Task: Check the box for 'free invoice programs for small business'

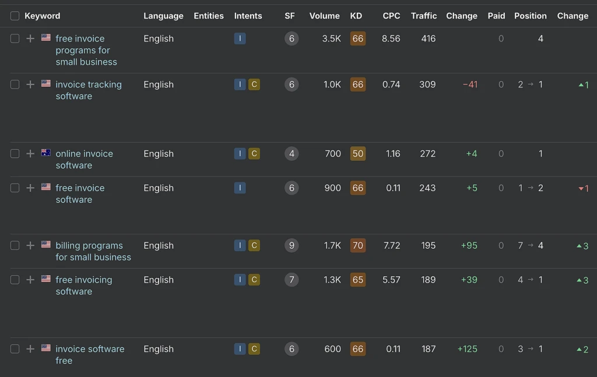Action: (x=15, y=38)
